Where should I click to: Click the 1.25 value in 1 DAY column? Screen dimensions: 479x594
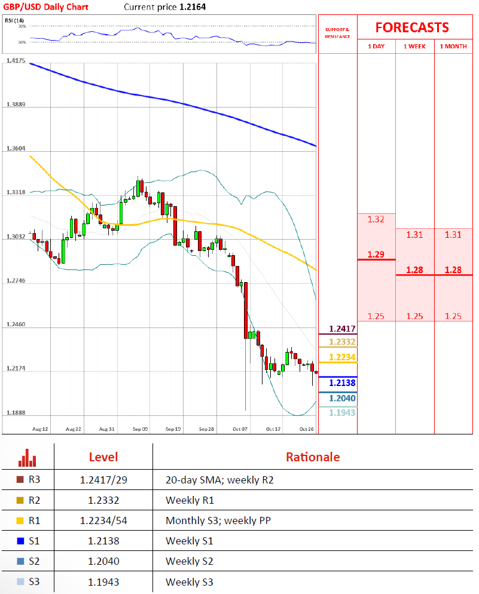tap(376, 316)
